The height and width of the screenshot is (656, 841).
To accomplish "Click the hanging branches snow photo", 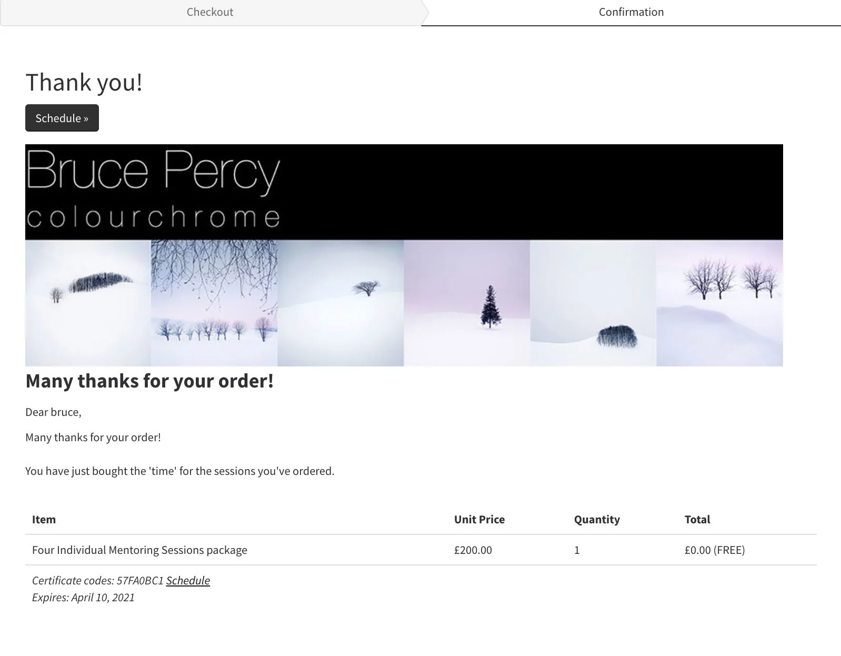I will (x=214, y=303).
